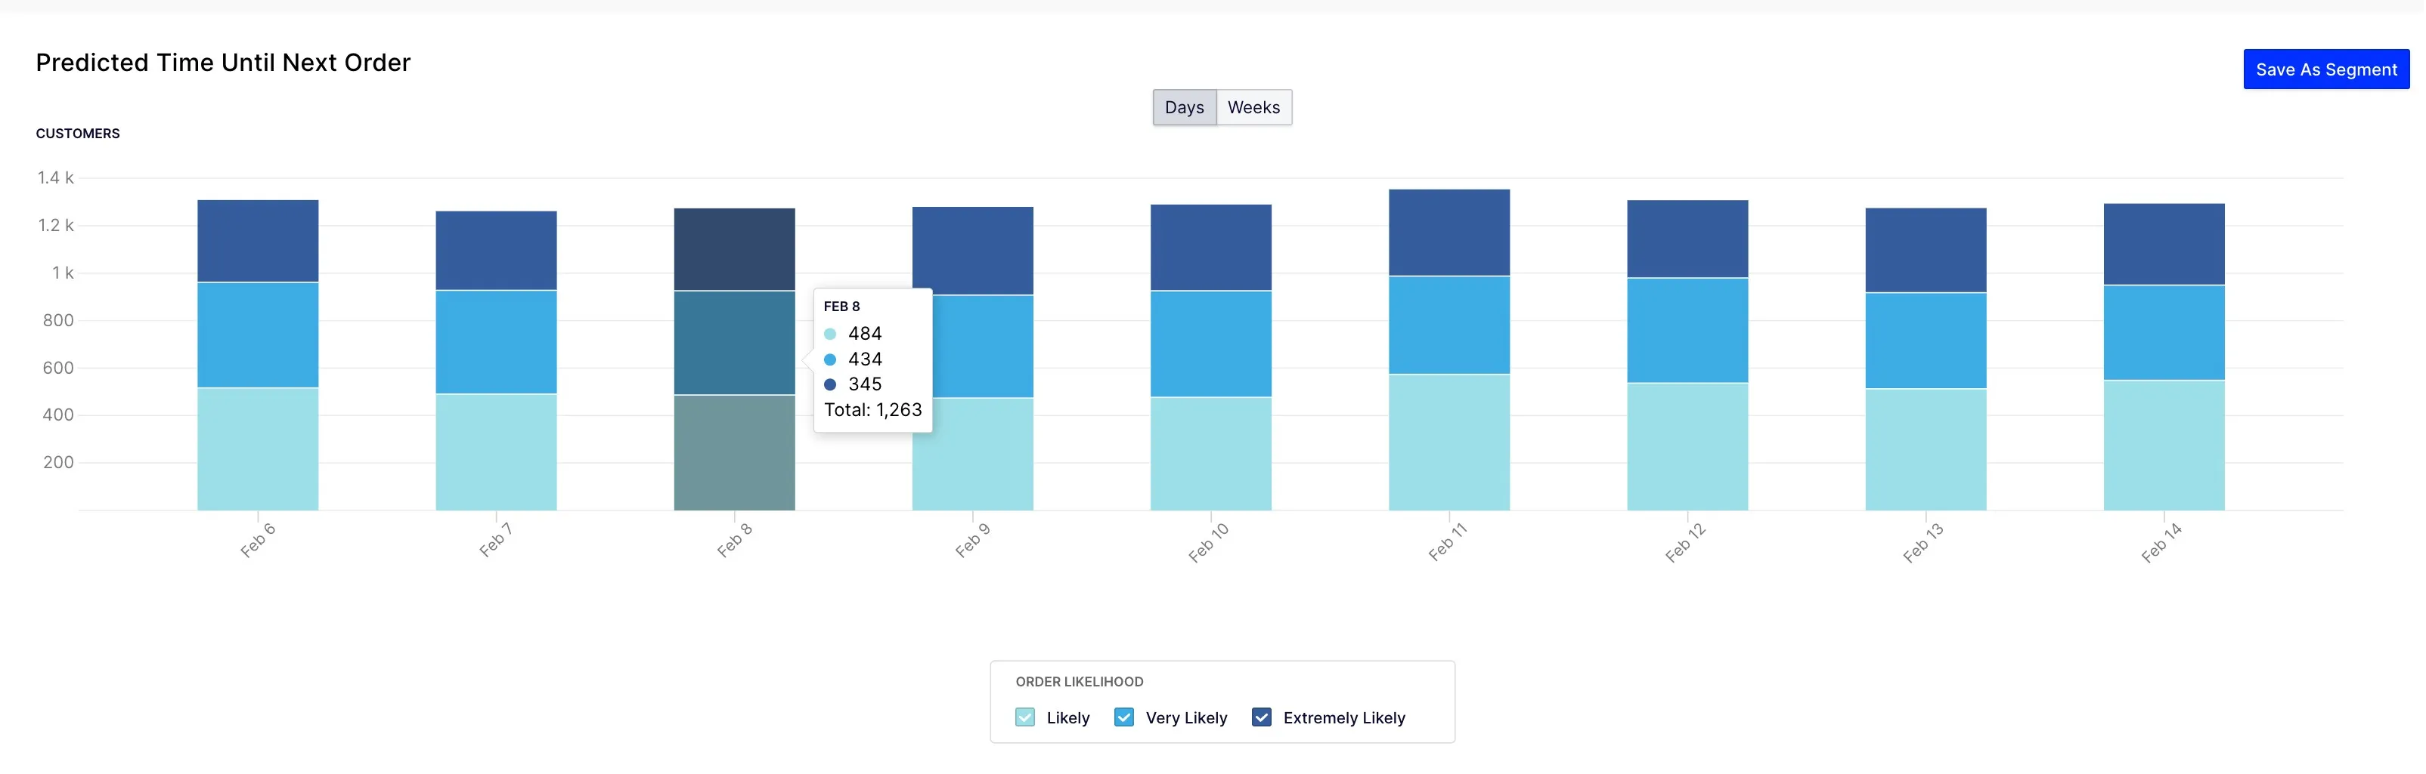Click the Feb 11 Extremely Likely bar segment

(1449, 233)
